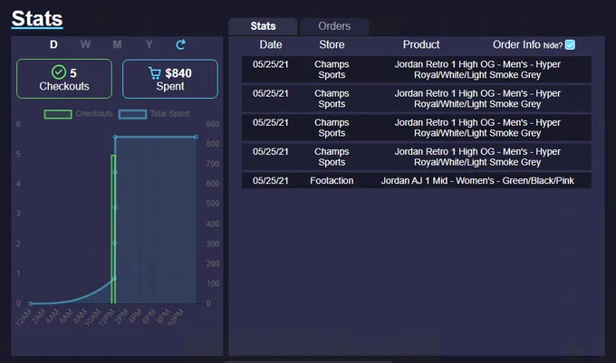The height and width of the screenshot is (363, 616).
Task: Click the 5 Checkouts summary card
Action: pos(64,79)
